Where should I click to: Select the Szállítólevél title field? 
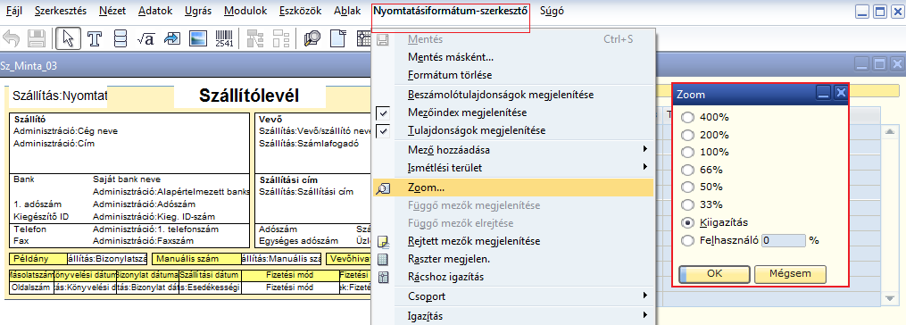pos(249,96)
